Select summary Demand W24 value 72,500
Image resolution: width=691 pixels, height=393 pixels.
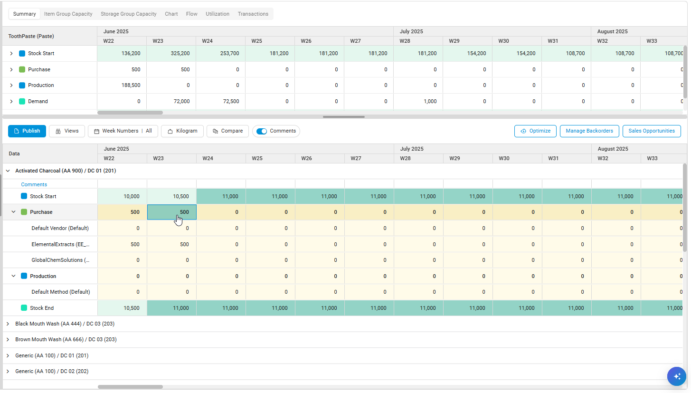pyautogui.click(x=221, y=101)
